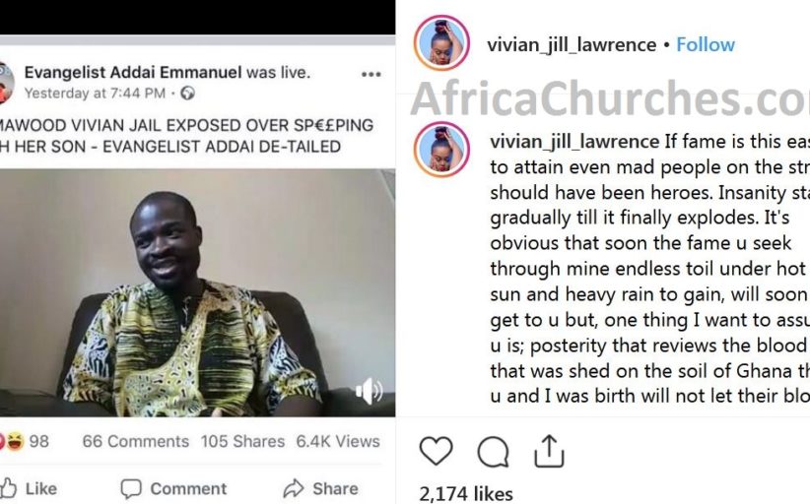Follow vivian_jill_lawrence
Image resolution: width=810 pixels, height=504 pixels.
(706, 45)
